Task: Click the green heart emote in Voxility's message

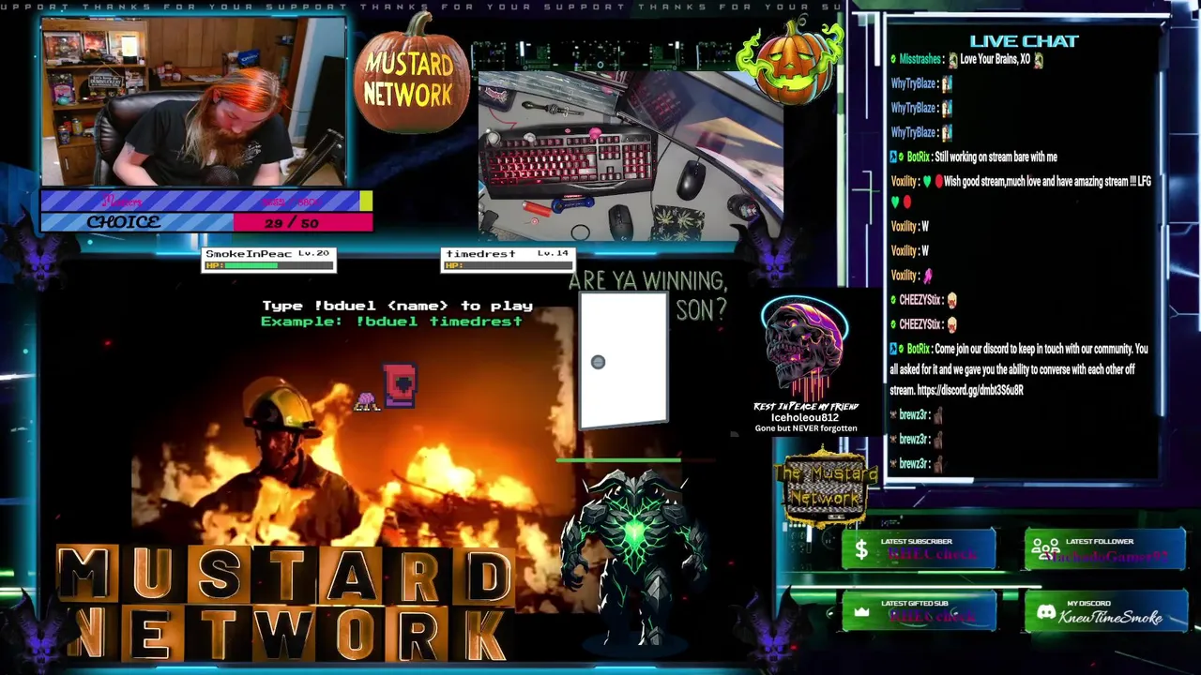Action: coord(927,182)
